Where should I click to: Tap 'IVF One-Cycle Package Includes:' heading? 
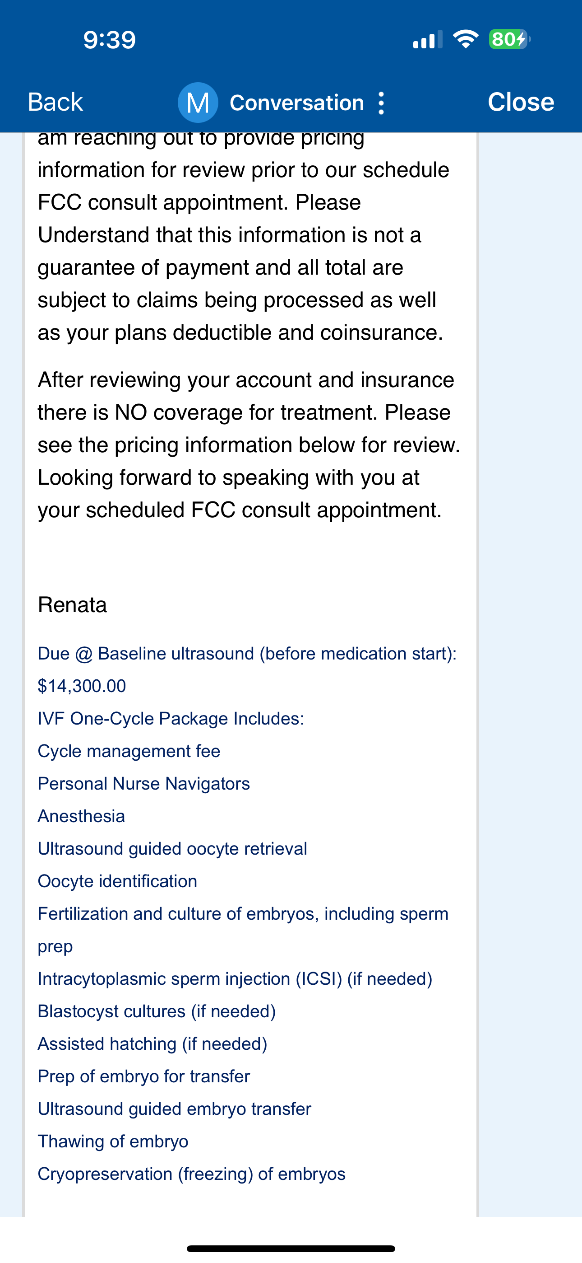tap(171, 719)
